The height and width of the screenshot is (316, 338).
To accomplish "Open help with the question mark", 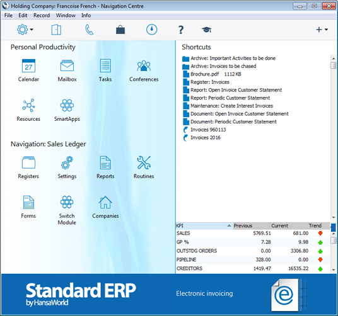I will pyautogui.click(x=181, y=30).
